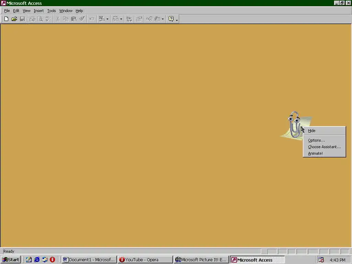Click the Copy icon in the toolbar

point(66,19)
